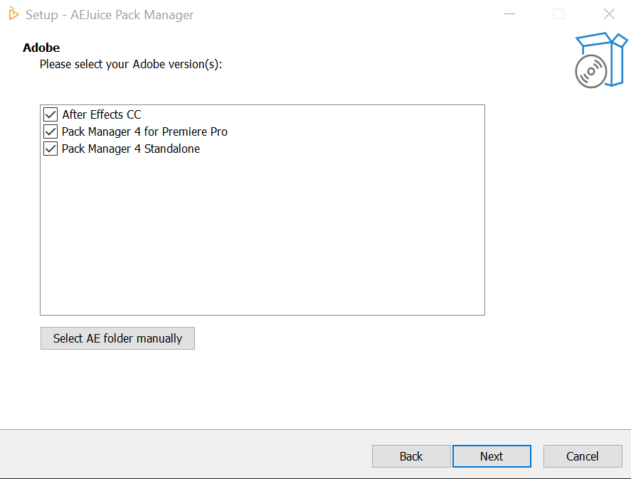
Task: Uncheck the After Effects CC checkbox
Action: (51, 114)
